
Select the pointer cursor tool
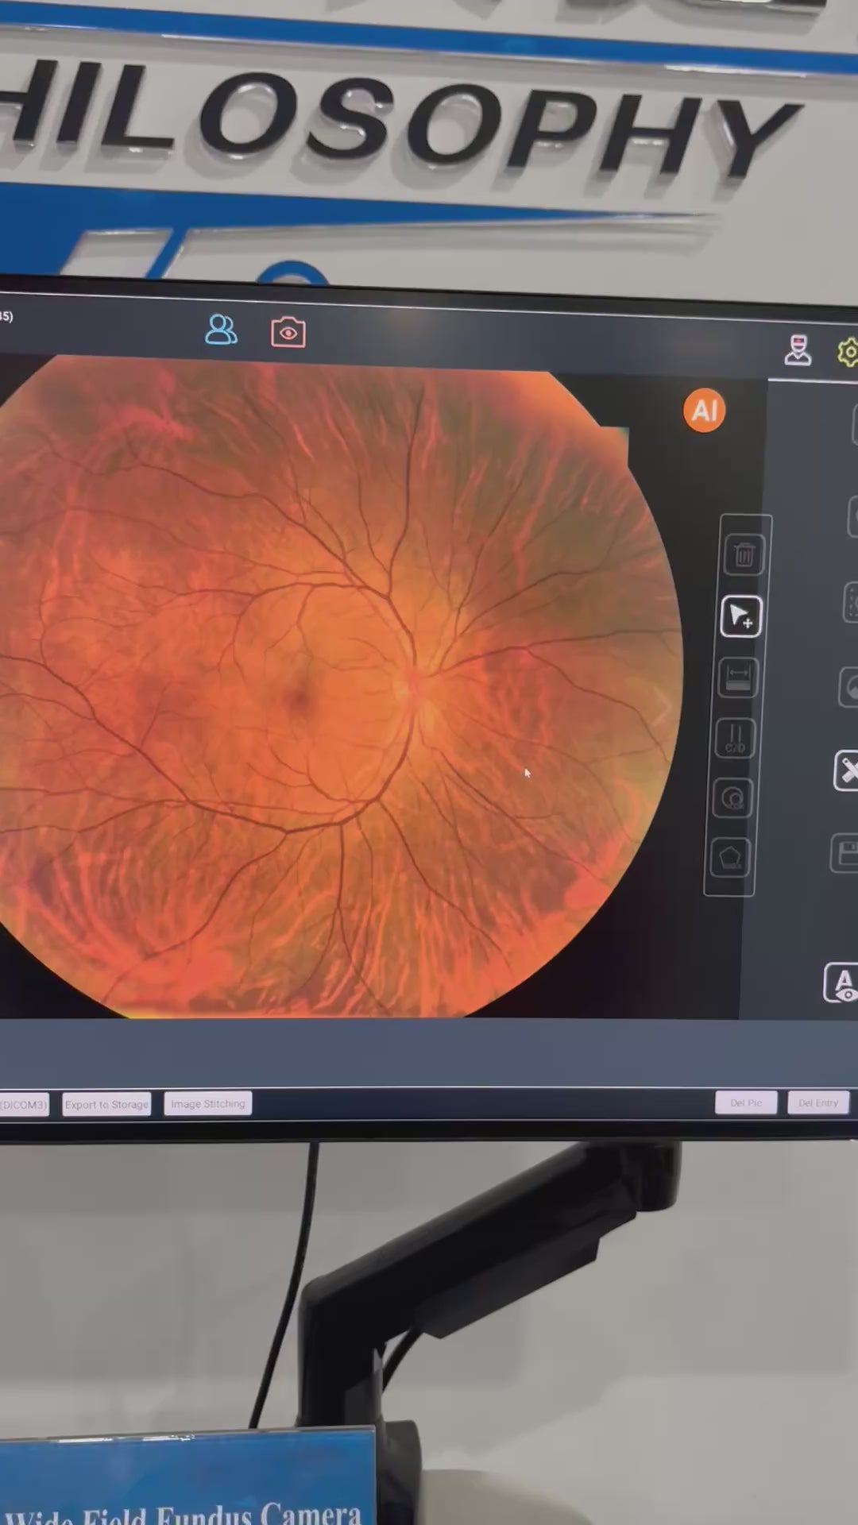(740, 616)
